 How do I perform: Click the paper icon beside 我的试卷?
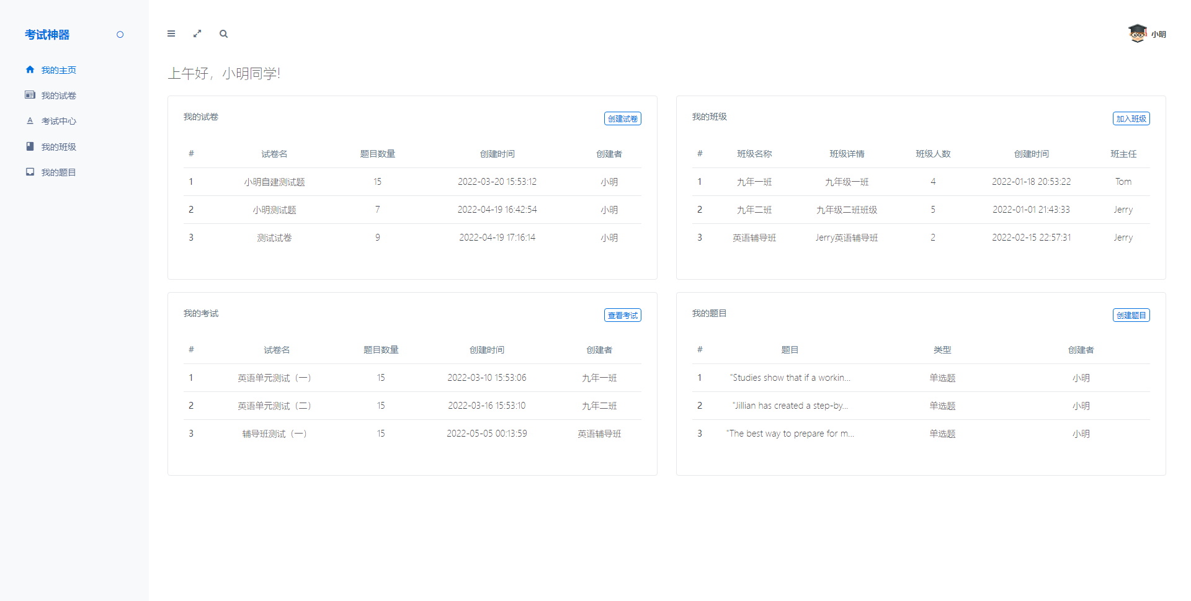coord(30,95)
